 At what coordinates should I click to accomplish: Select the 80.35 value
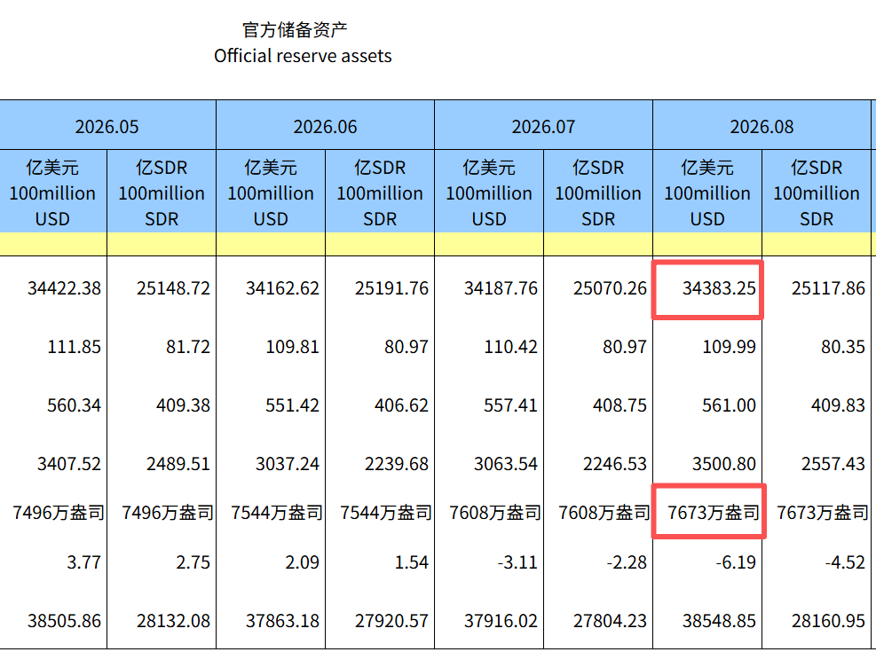[843, 347]
